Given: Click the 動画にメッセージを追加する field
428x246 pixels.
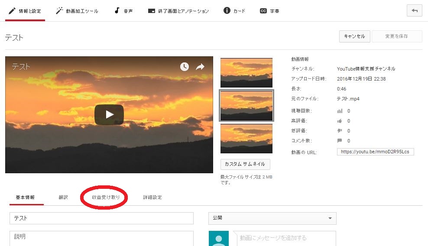Looking at the screenshot, I should click(286, 238).
